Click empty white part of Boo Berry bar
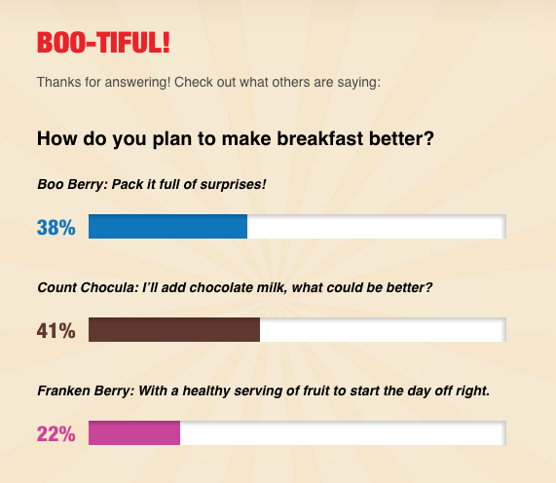The height and width of the screenshot is (483, 556). [x=377, y=226]
